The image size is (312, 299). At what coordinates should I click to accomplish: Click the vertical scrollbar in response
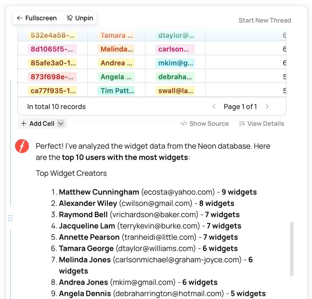[291, 249]
